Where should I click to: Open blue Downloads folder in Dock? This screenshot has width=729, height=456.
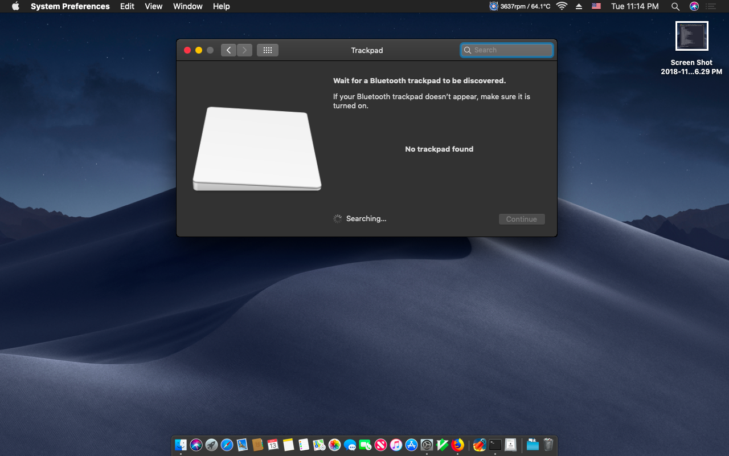[533, 445]
